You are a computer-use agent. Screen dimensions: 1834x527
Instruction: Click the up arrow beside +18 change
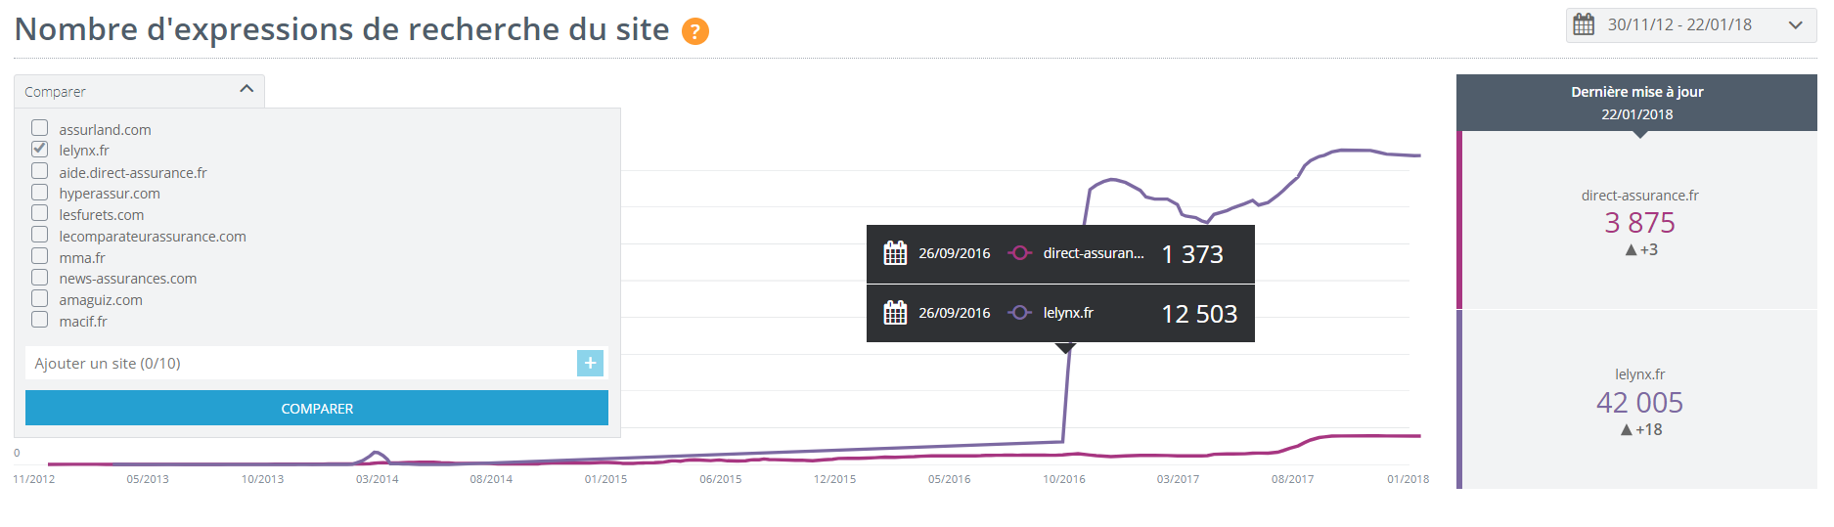pyautogui.click(x=1627, y=430)
